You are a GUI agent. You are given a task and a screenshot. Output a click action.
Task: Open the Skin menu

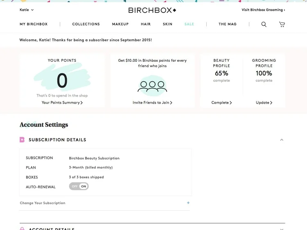pyautogui.click(x=167, y=24)
